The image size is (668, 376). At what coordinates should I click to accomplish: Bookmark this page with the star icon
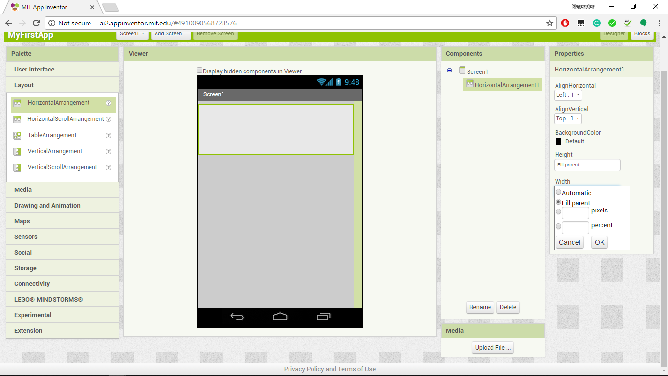click(x=550, y=23)
